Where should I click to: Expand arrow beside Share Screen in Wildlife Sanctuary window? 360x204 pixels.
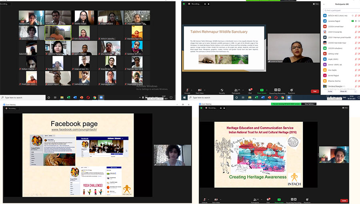(267, 90)
